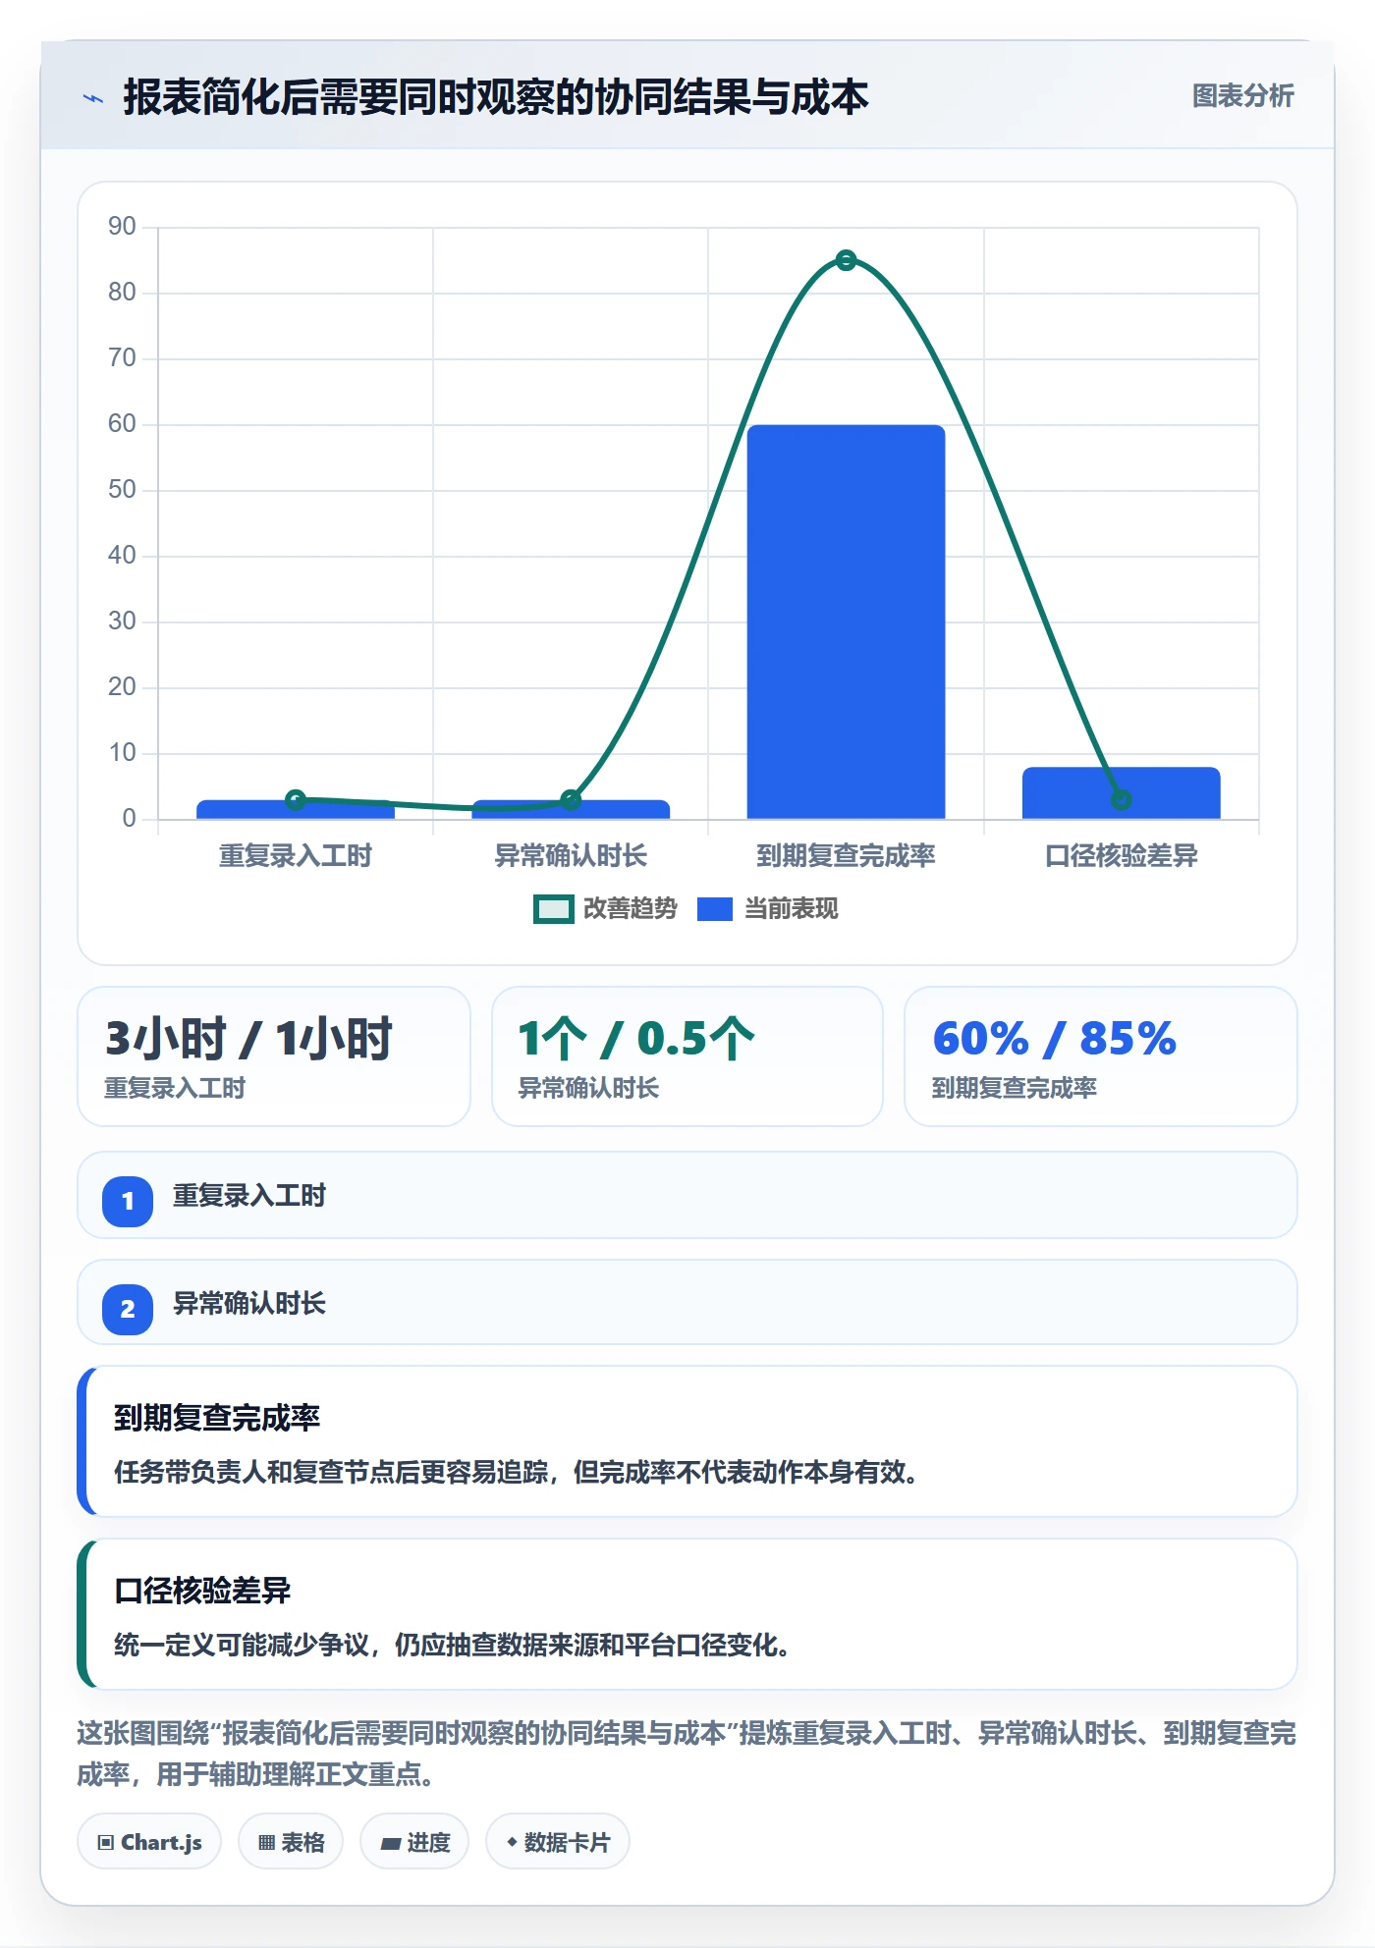Viewport: 1375px width, 1948px height.
Task: Click the trend point on 口径核验差异 bar
Action: tap(1121, 799)
